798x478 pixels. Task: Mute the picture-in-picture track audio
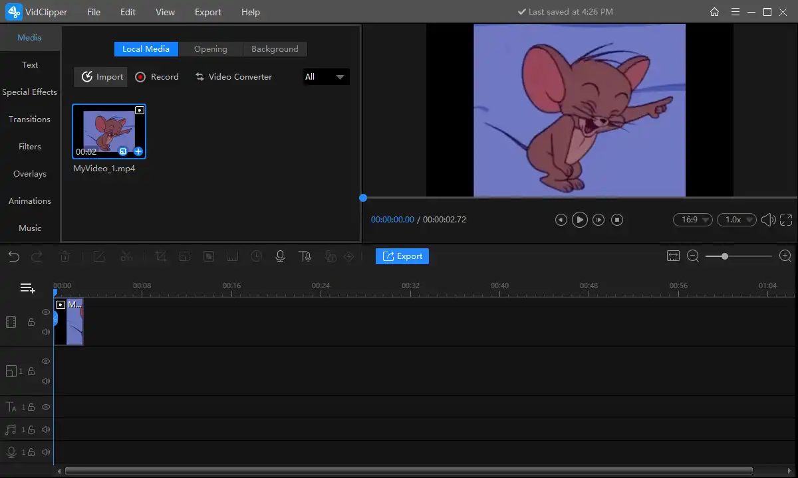(x=46, y=381)
